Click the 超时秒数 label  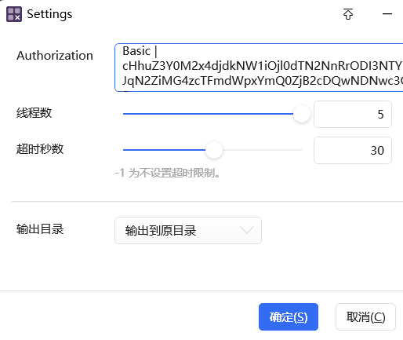pyautogui.click(x=40, y=149)
